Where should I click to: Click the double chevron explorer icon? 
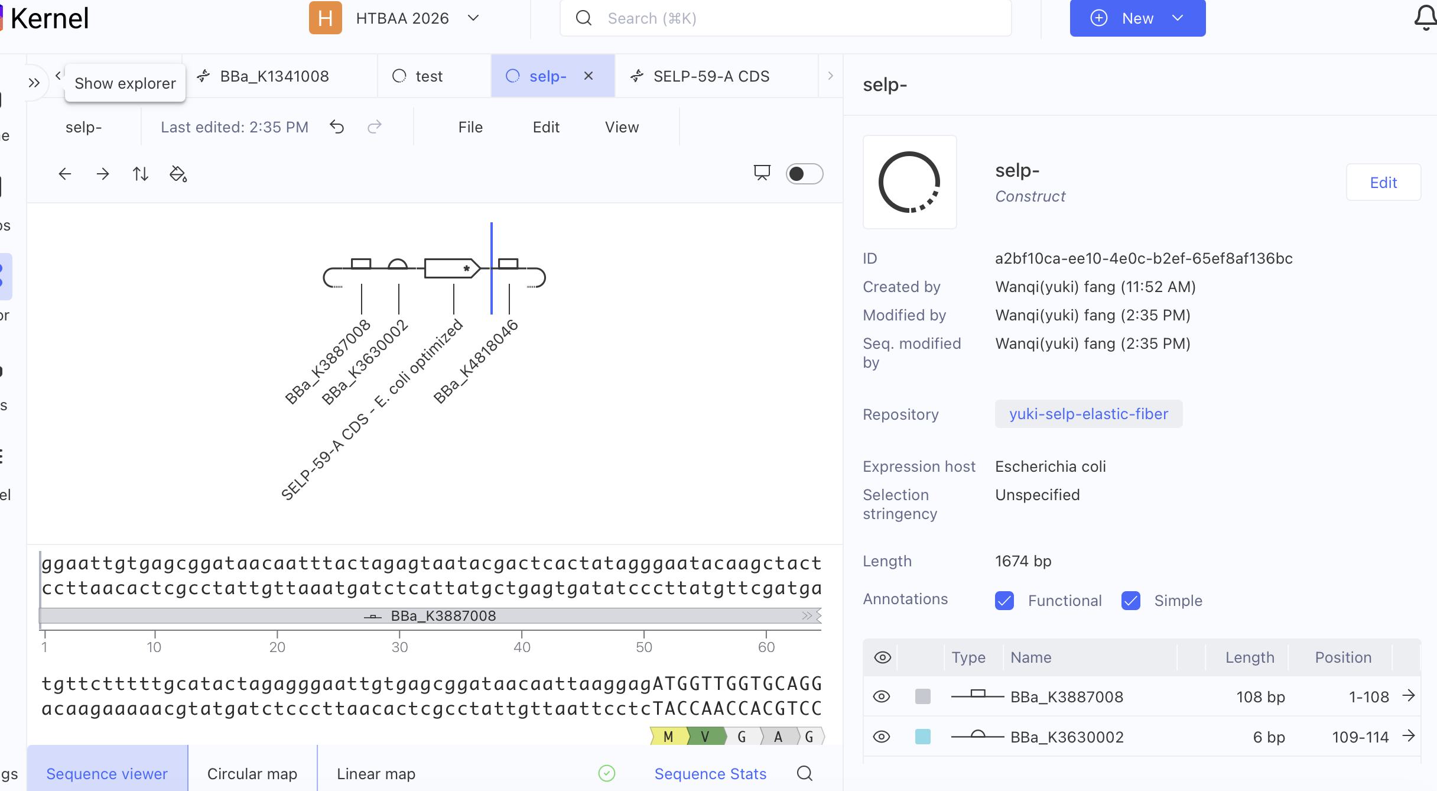34,83
